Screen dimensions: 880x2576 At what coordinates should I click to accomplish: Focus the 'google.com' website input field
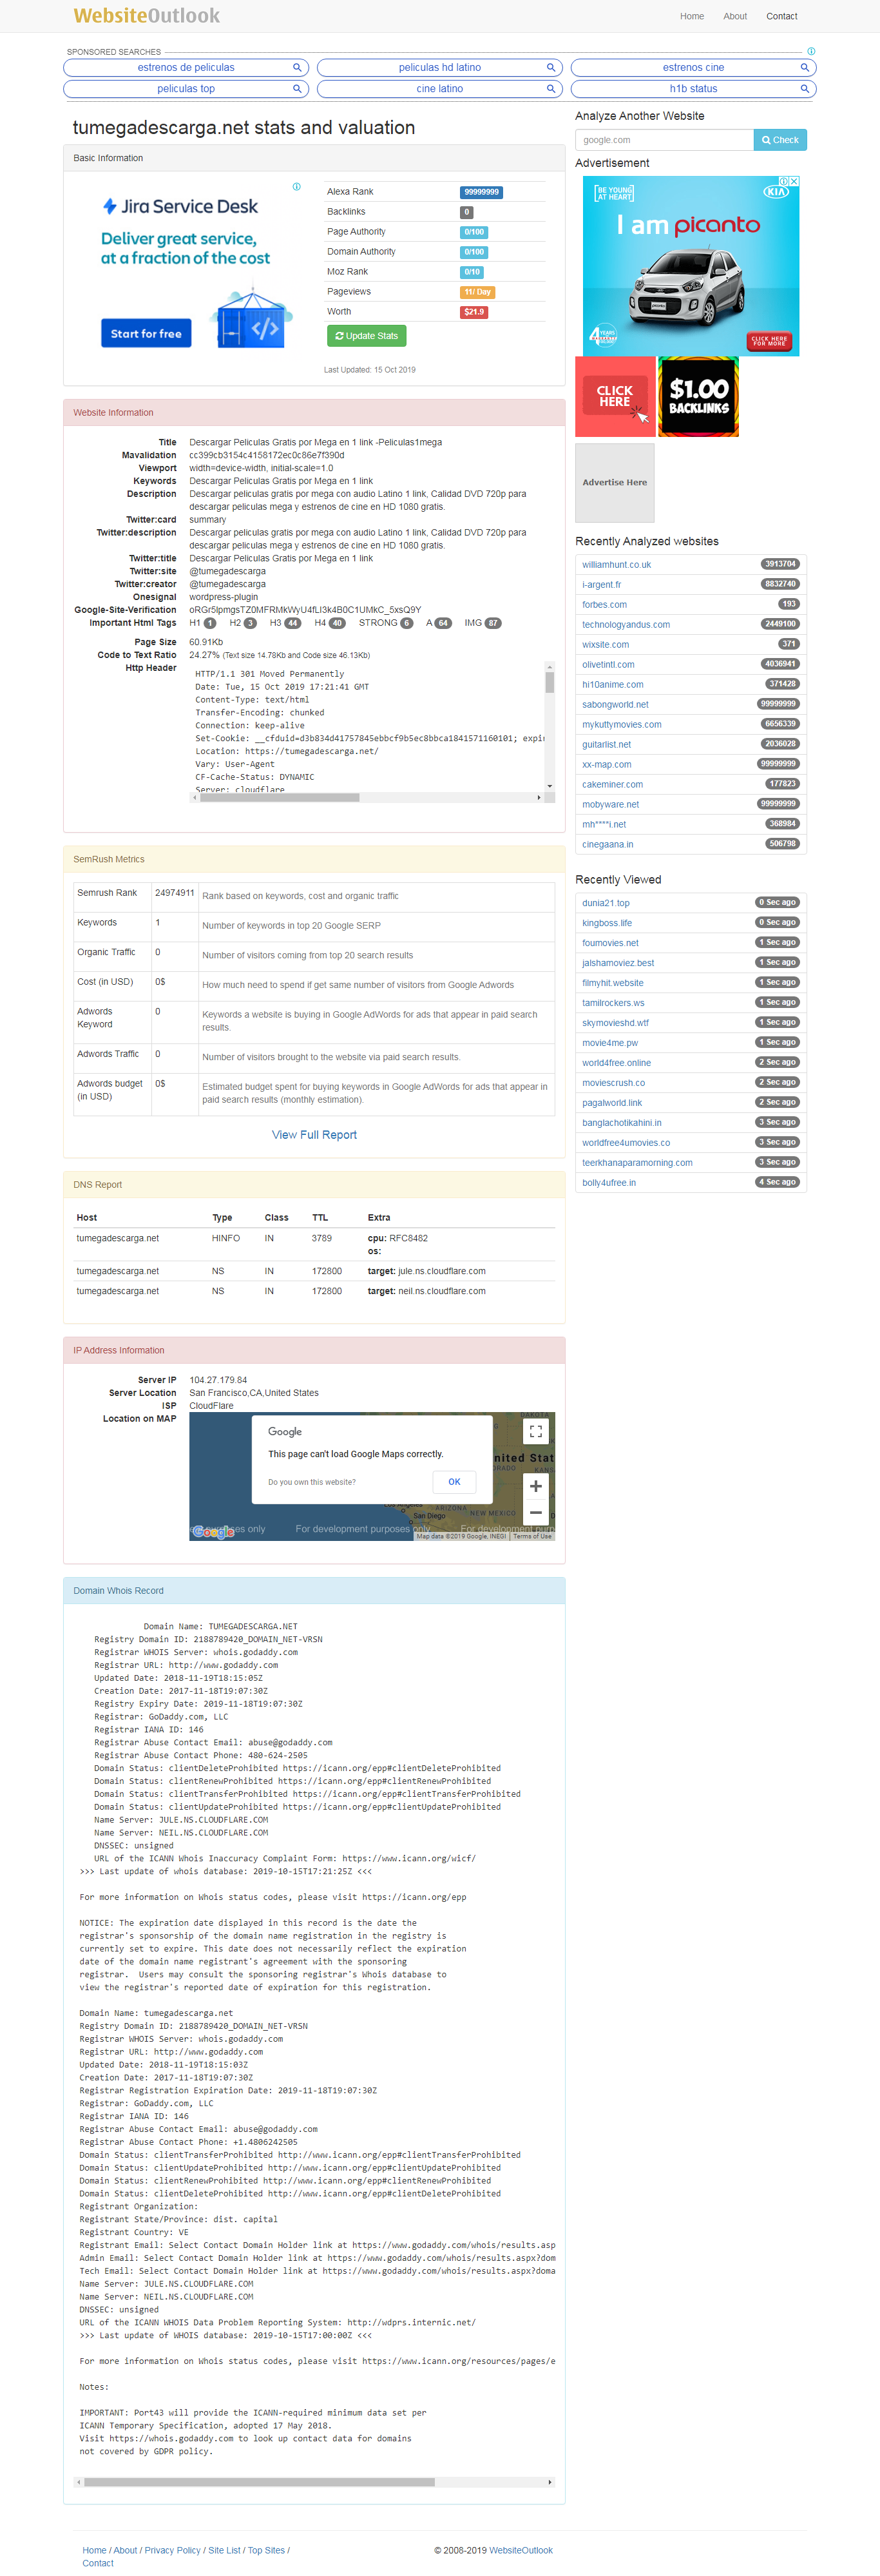pyautogui.click(x=664, y=140)
